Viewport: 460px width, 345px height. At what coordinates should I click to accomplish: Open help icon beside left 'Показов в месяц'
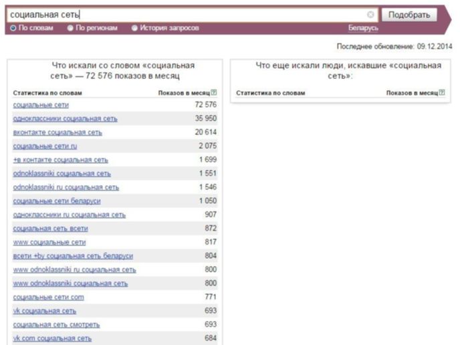214,92
